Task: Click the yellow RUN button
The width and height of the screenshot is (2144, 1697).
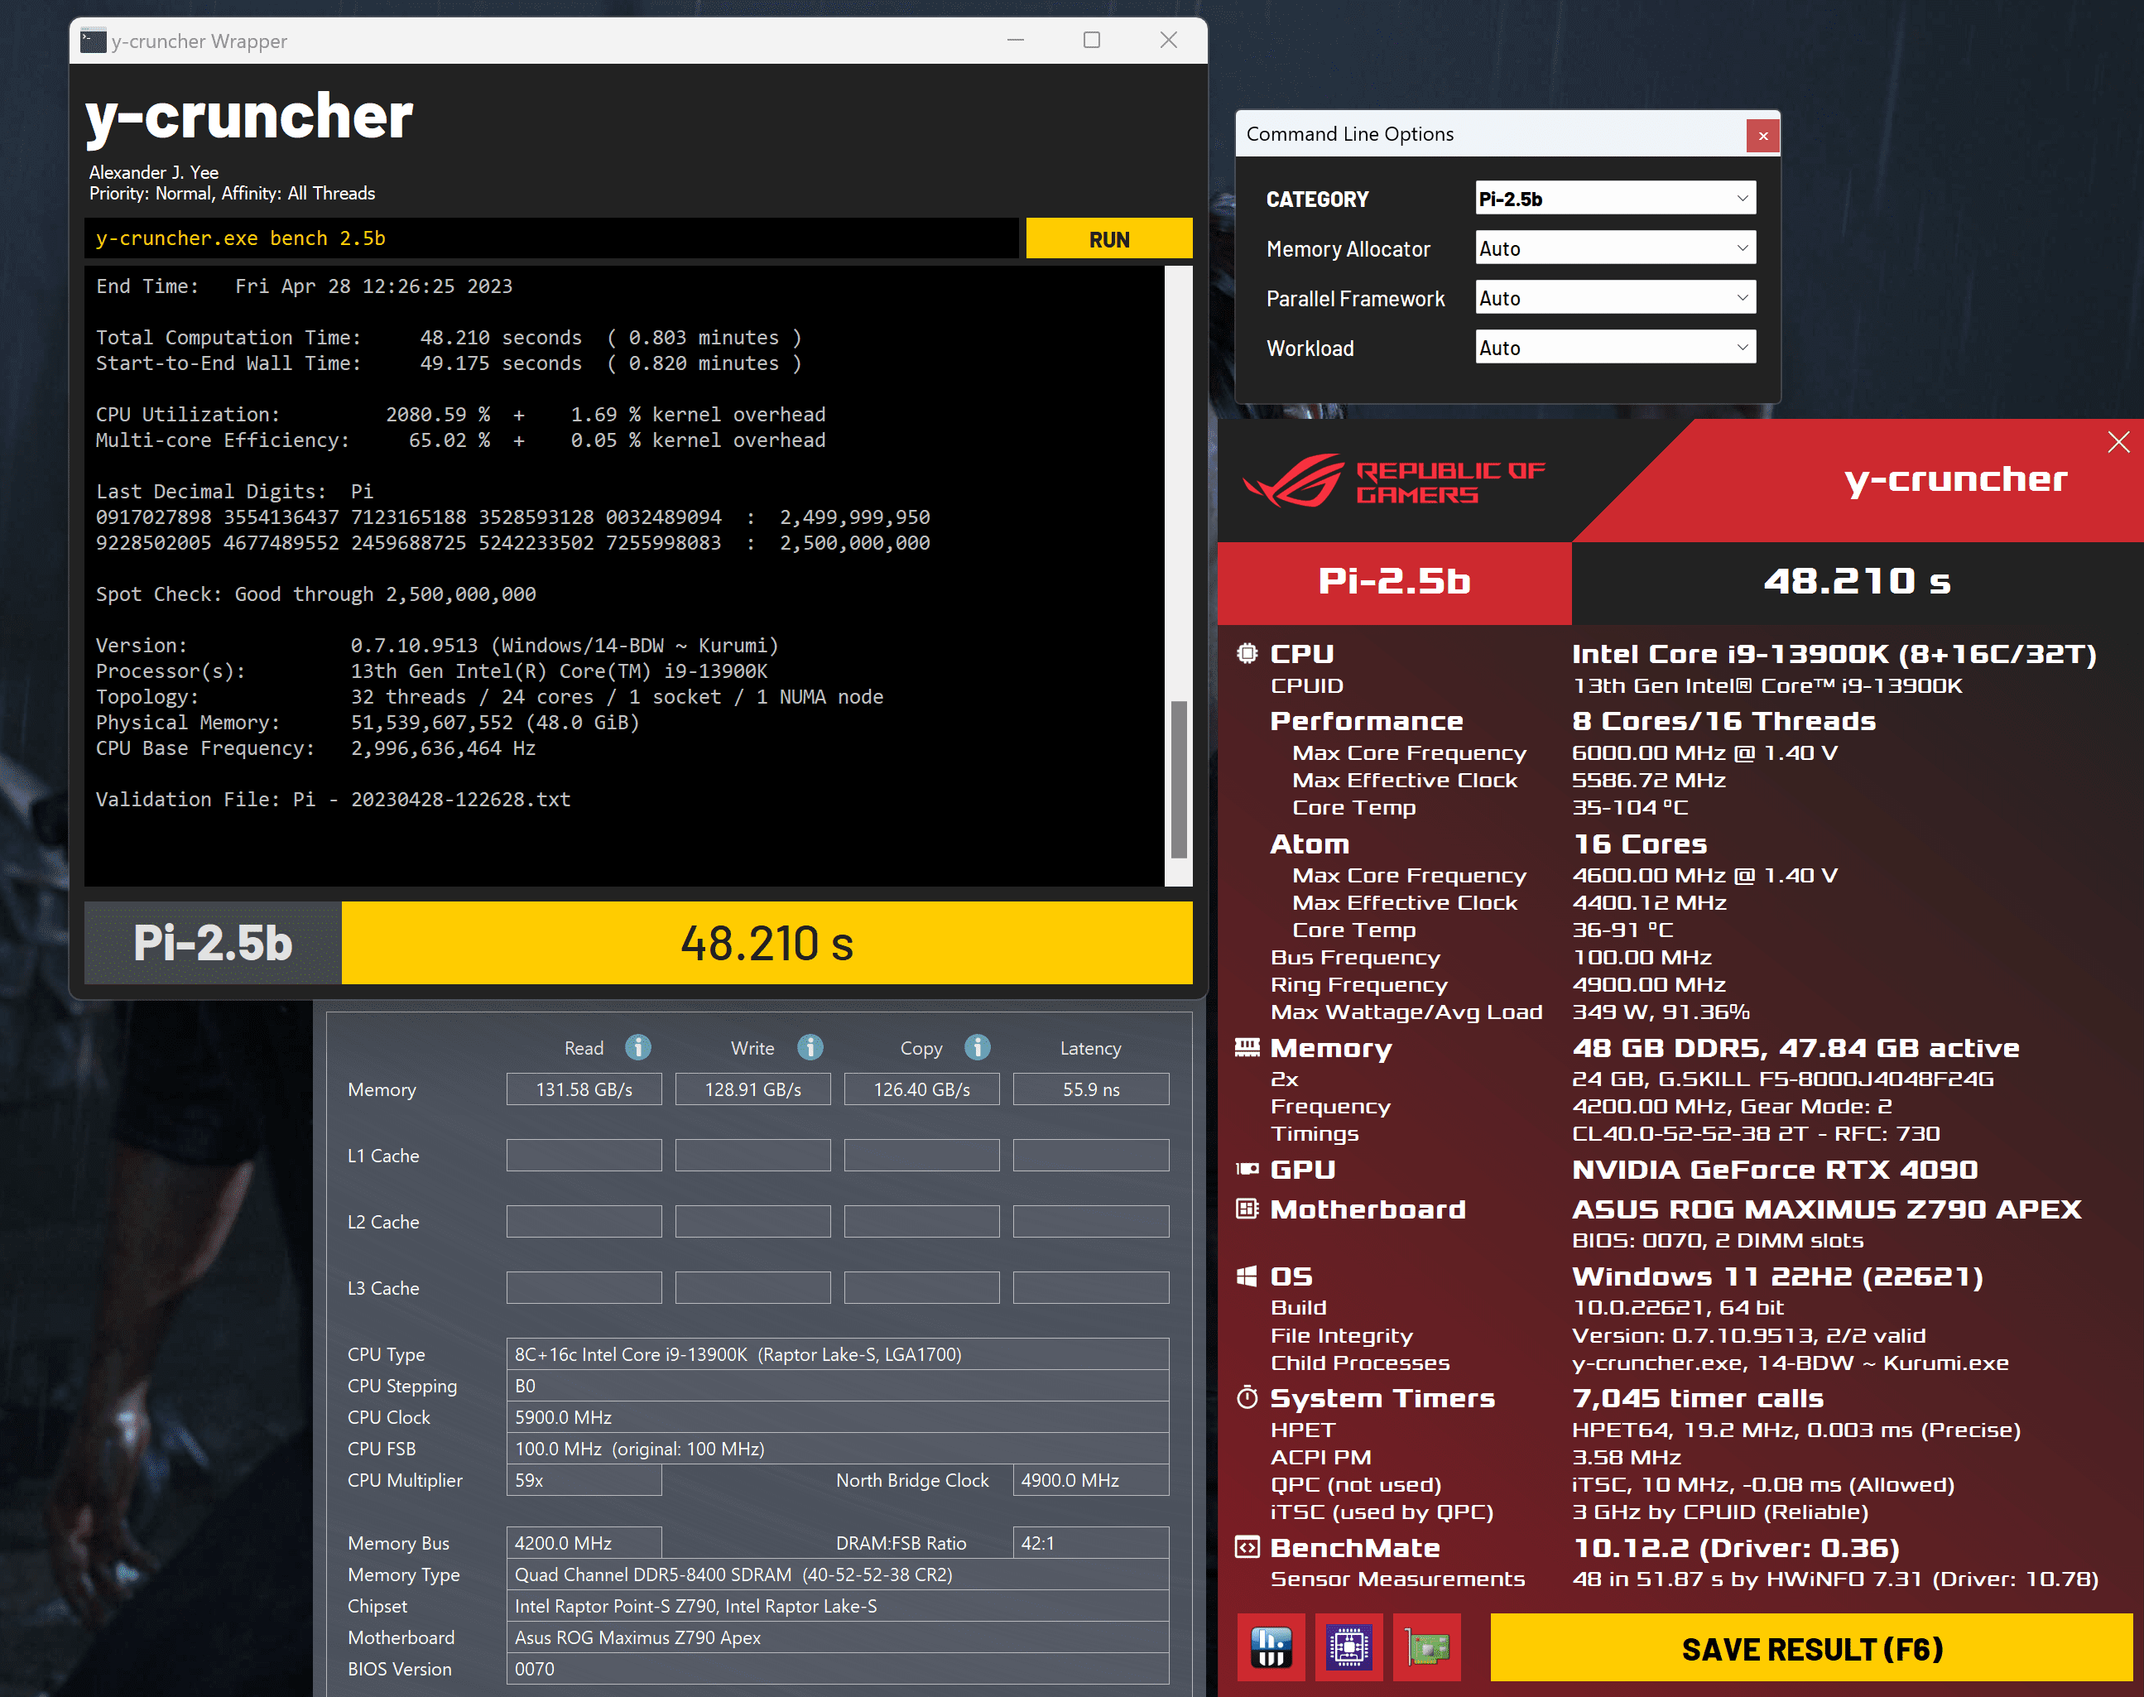Action: (x=1108, y=238)
